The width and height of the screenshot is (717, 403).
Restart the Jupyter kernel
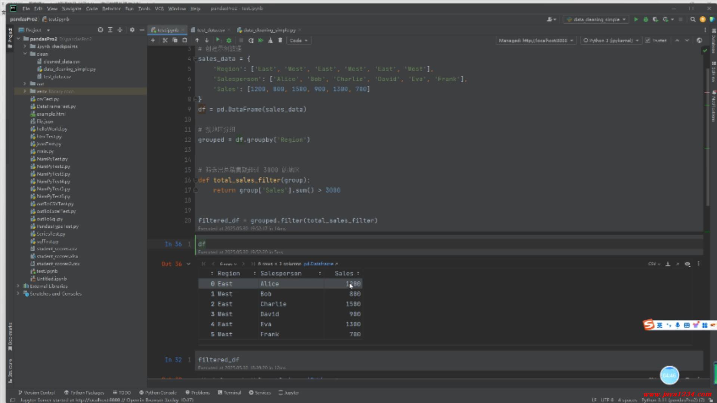(x=251, y=40)
